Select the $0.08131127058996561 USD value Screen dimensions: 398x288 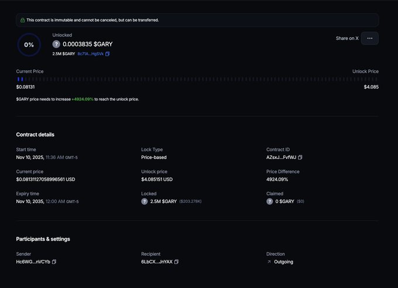pyautogui.click(x=46, y=179)
